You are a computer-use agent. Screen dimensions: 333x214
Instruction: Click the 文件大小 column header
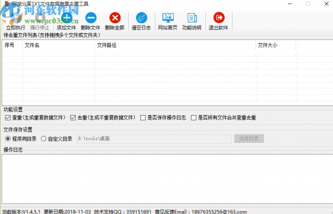[276, 45]
